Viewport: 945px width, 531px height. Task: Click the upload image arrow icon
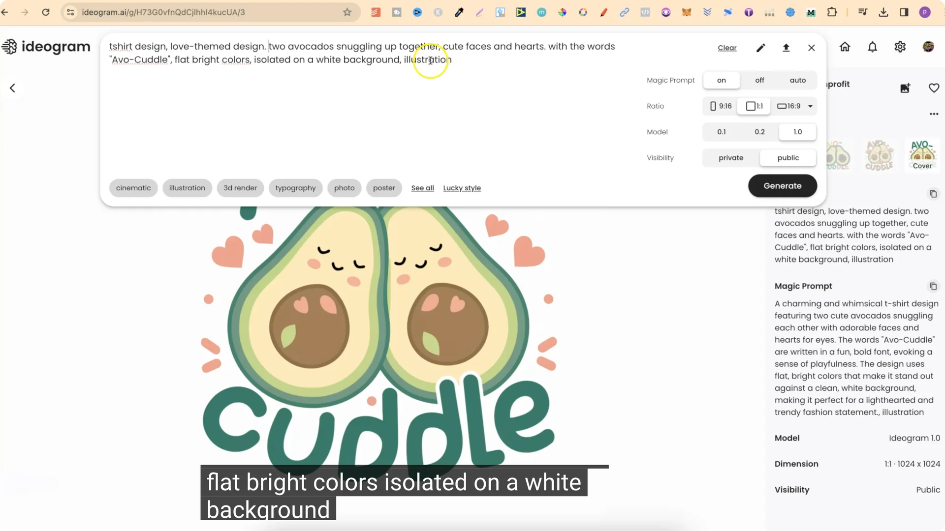point(786,48)
